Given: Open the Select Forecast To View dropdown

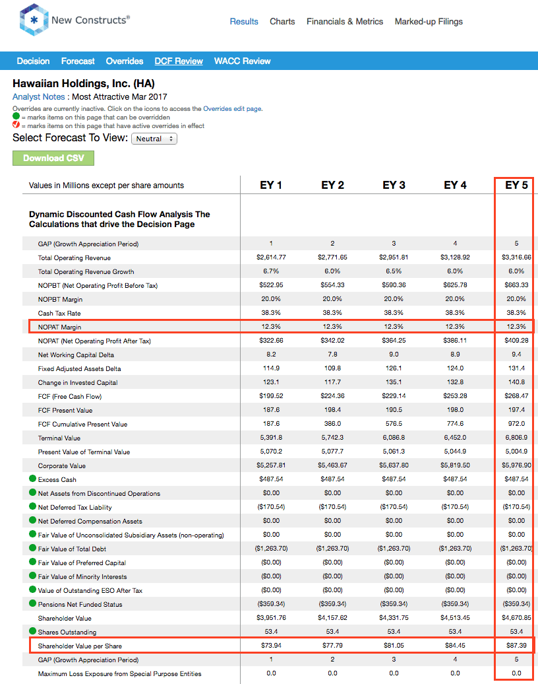Looking at the screenshot, I should point(154,139).
